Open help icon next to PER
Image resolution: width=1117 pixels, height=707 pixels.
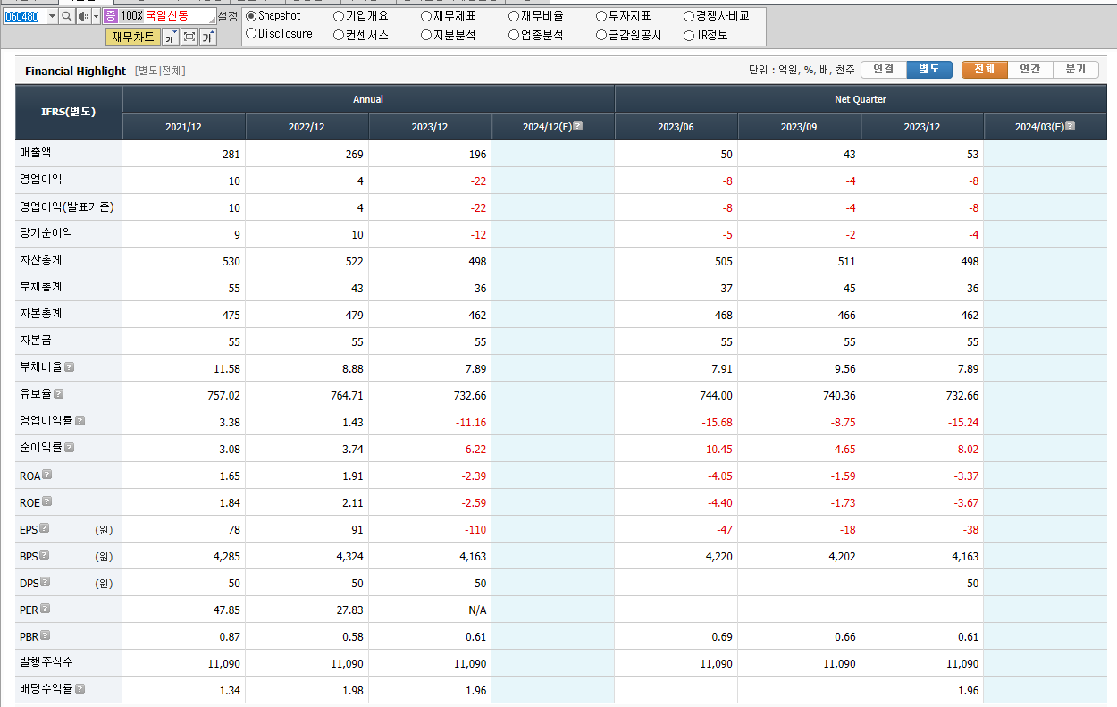(45, 609)
